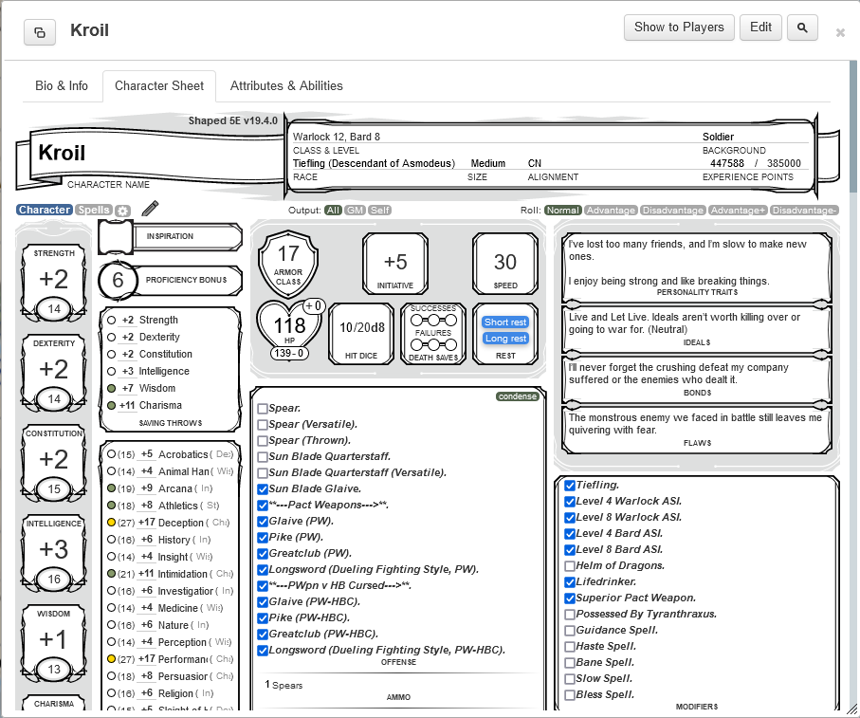This screenshot has width=860, height=718.
Task: Click the Armor Class shield
Action: (x=288, y=264)
